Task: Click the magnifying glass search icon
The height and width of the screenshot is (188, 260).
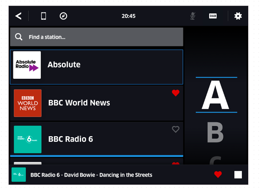Action: [19, 37]
